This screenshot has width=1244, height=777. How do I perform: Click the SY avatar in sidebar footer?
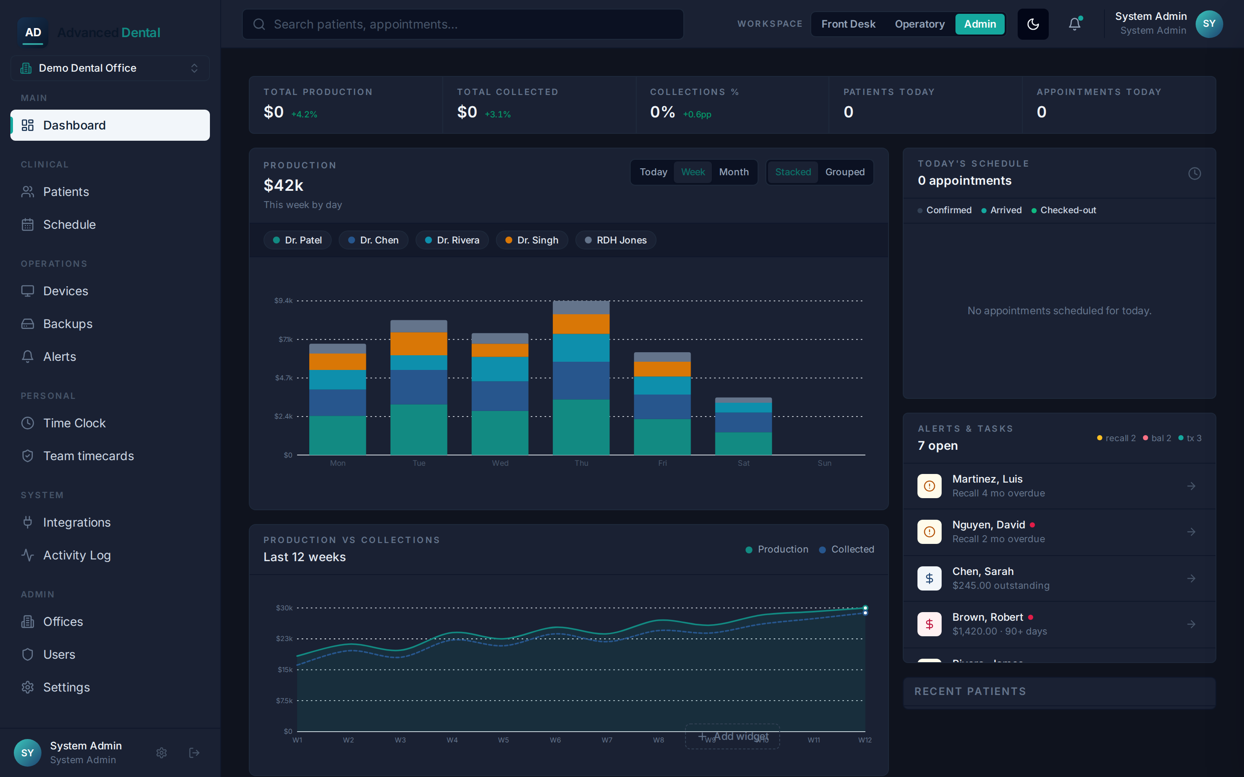pyautogui.click(x=28, y=753)
